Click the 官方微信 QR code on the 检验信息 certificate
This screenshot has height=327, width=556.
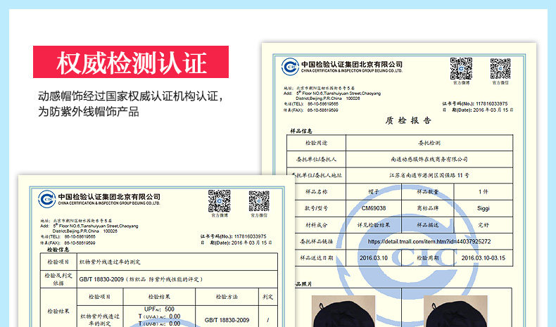[259, 201]
